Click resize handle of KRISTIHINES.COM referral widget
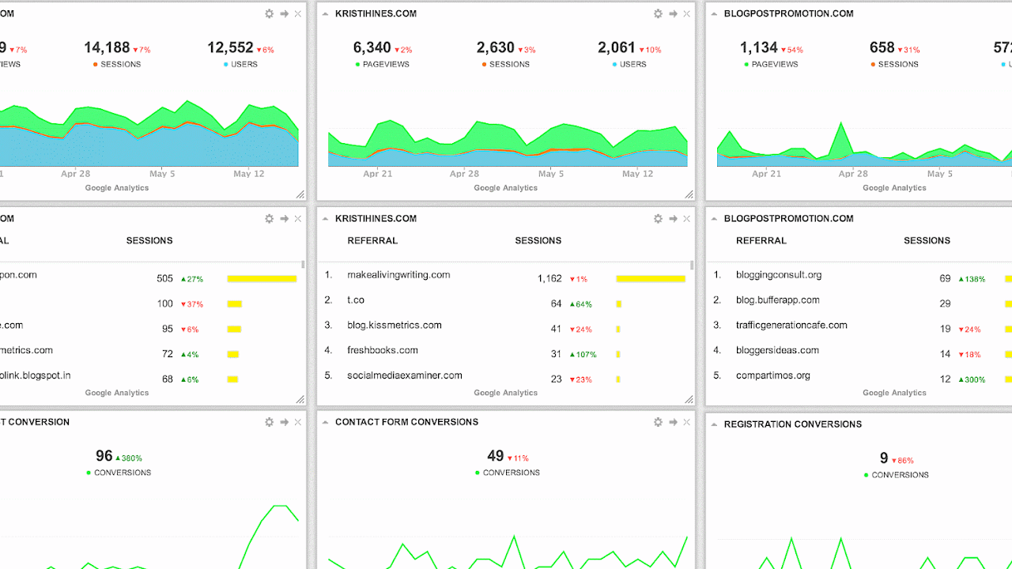The height and width of the screenshot is (569, 1012). point(689,400)
